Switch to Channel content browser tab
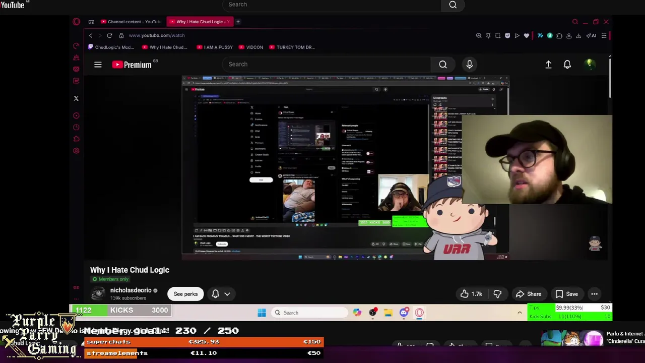Viewport: 645px width, 363px height. point(130,22)
